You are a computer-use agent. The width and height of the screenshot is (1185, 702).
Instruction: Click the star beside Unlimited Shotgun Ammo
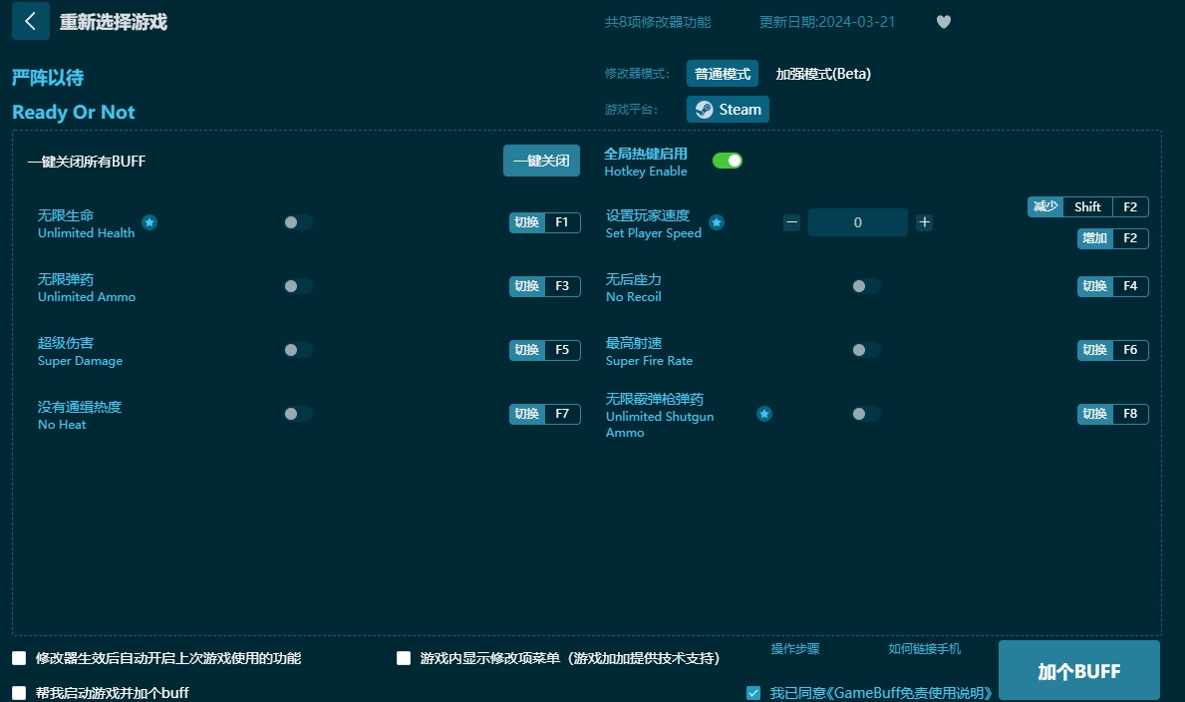[763, 413]
